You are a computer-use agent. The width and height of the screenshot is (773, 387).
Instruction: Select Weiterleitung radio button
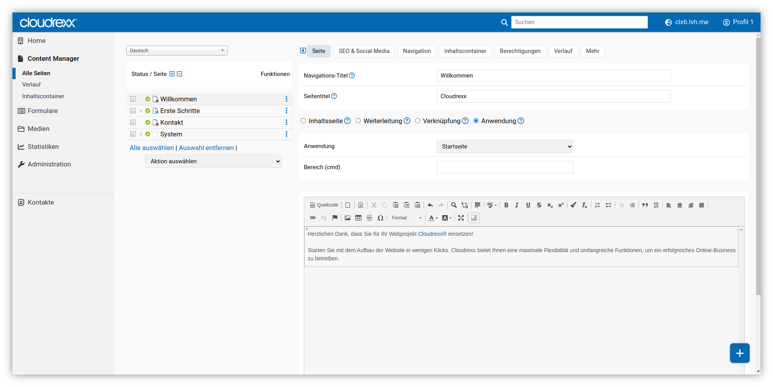click(x=358, y=121)
